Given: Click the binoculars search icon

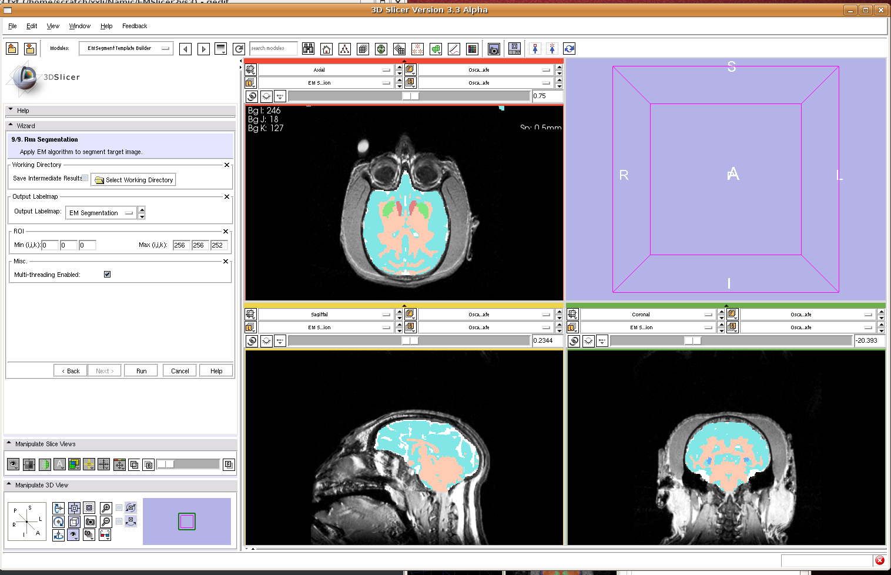Looking at the screenshot, I should click(309, 49).
